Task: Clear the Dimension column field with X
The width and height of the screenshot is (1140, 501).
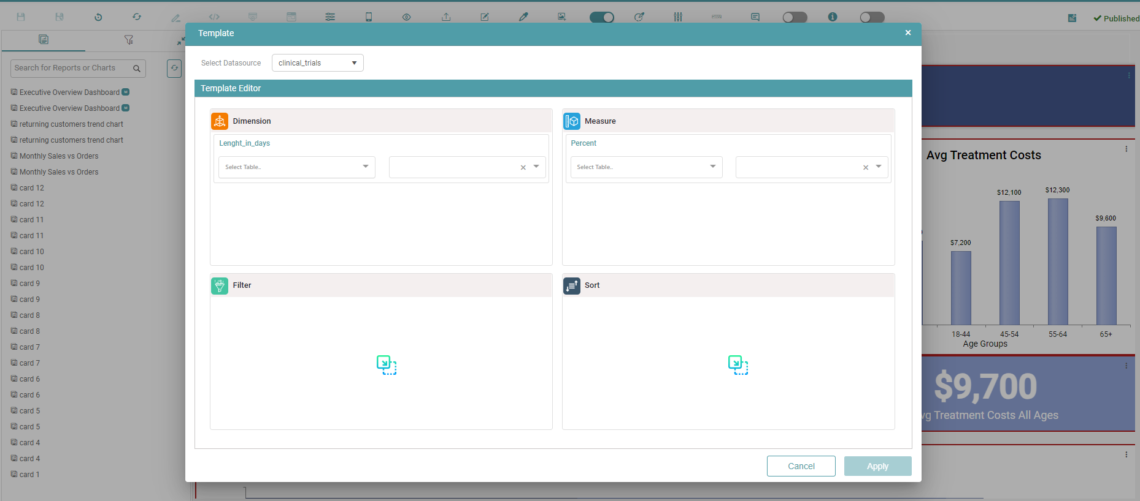Action: (523, 167)
